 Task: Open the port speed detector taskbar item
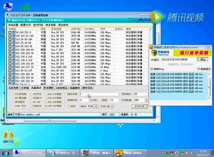[130, 153]
